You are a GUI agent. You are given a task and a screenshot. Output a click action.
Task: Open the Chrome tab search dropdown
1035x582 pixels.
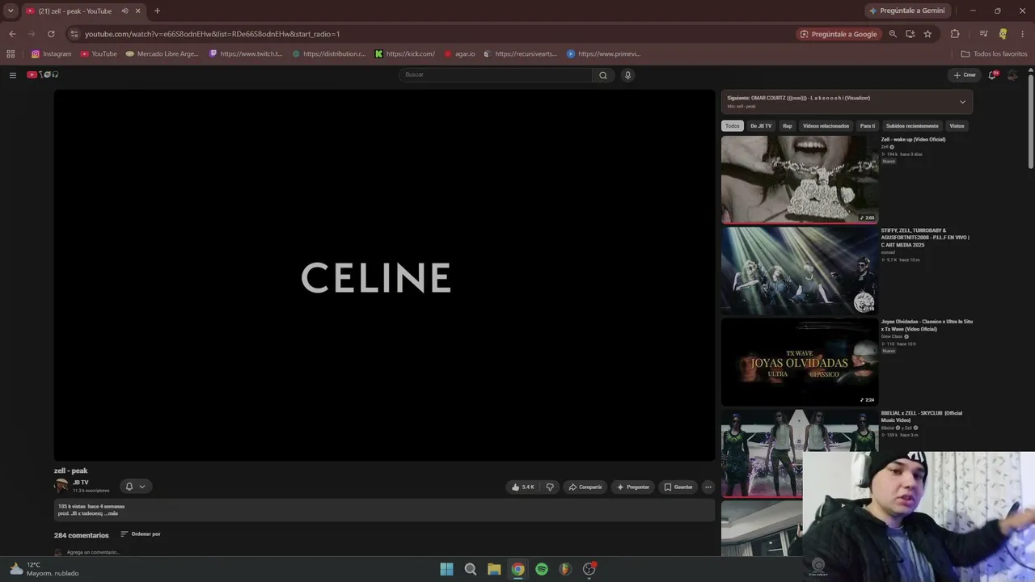[x=11, y=11]
